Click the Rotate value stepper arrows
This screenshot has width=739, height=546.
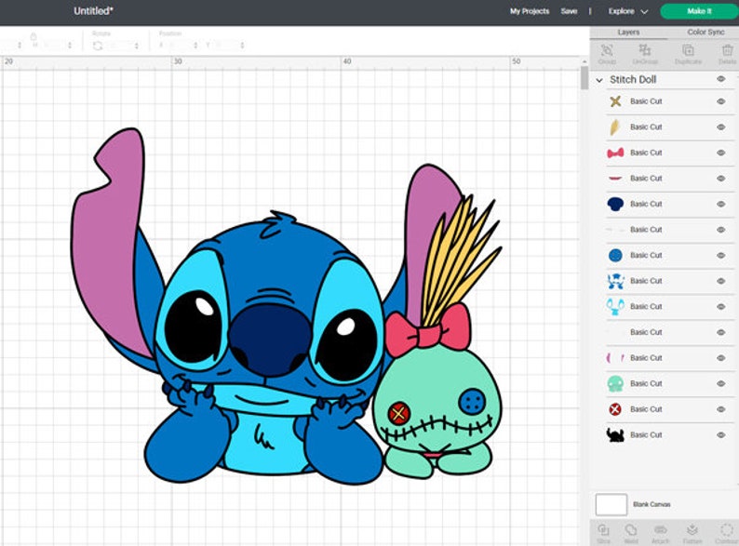tap(137, 46)
